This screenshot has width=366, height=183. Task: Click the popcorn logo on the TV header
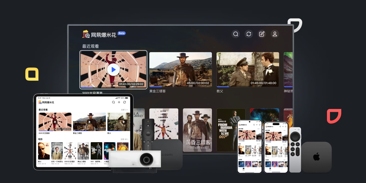click(86, 34)
